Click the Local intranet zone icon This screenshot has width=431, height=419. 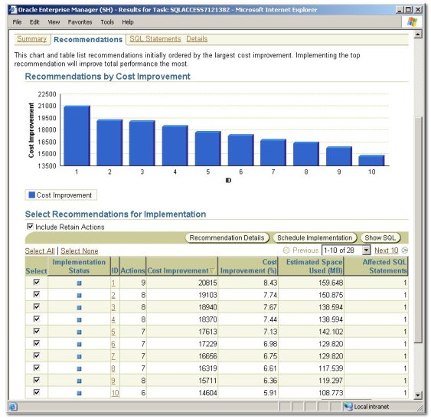coord(348,406)
